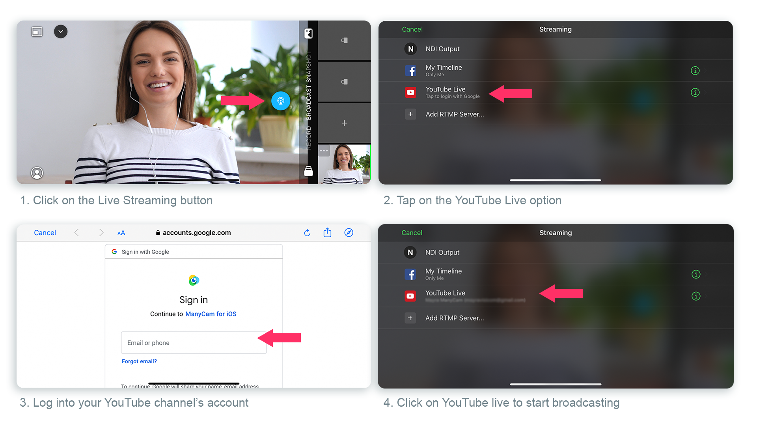Tap the Facebook icon in the step 2 panel
757x426 pixels.
[410, 71]
